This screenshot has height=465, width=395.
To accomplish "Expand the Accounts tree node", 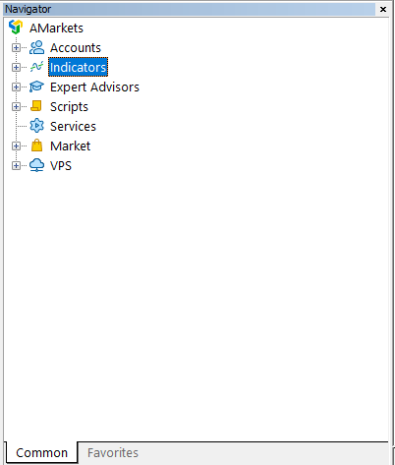I will pos(16,48).
